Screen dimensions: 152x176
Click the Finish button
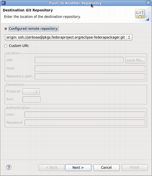135,168
